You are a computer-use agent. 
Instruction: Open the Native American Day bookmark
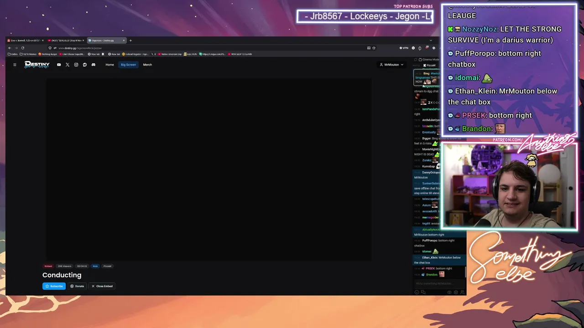170,54
